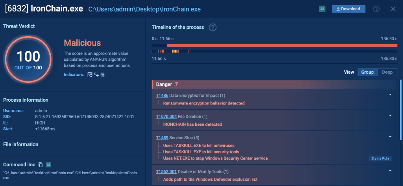Select 'IRONCHAIN has been detected' row
This screenshot has width=403, height=186.
coord(192,124)
